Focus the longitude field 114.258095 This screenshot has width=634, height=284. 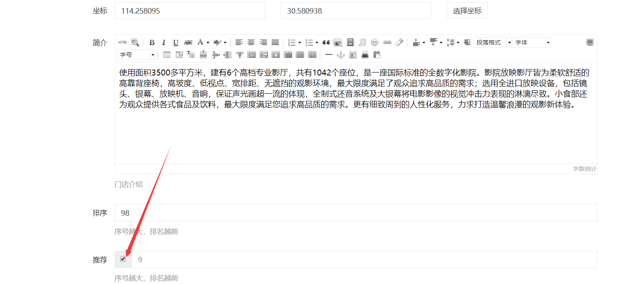[x=190, y=11]
